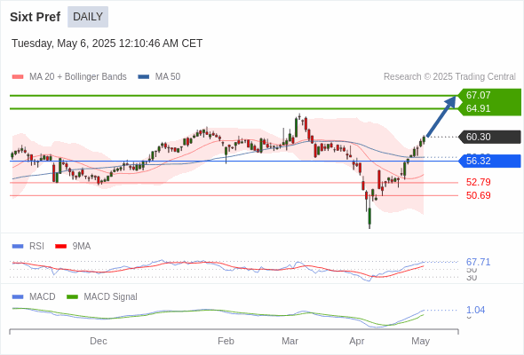Click the 52.79 red support label

[478, 182]
